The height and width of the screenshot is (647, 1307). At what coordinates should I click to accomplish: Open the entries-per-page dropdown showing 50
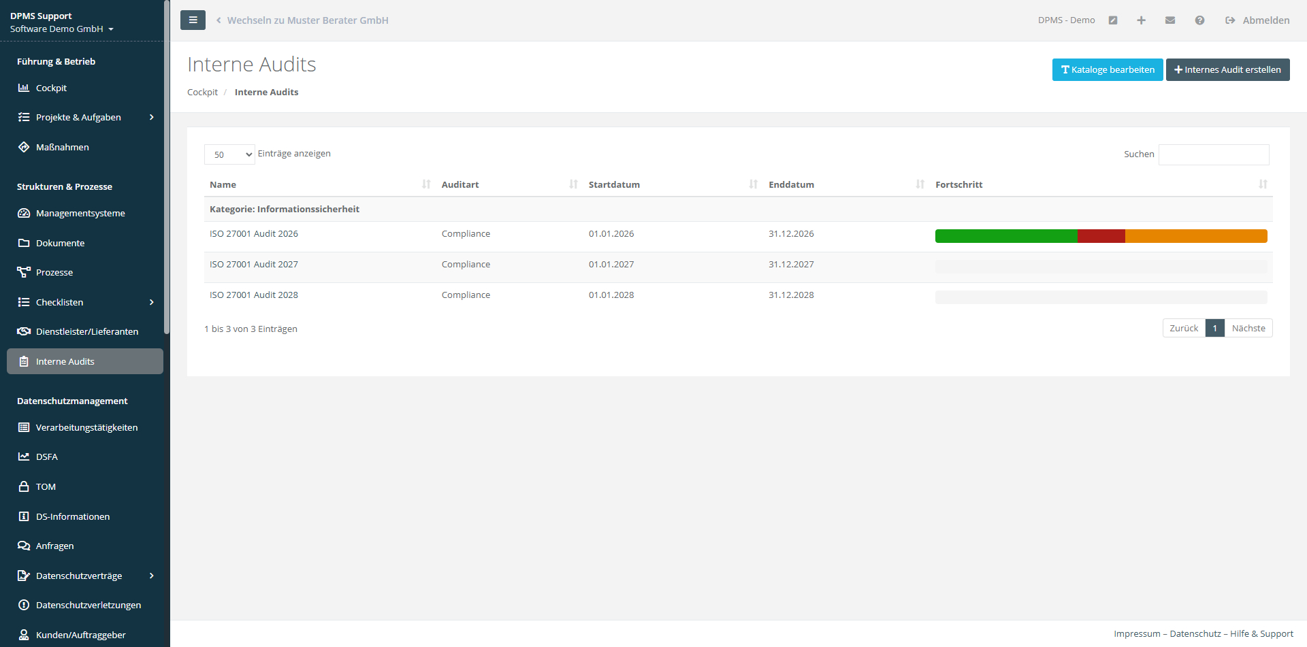[x=229, y=154]
